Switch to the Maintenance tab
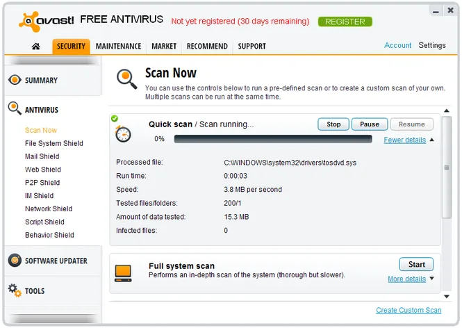This screenshot has width=462, height=328. tap(118, 47)
